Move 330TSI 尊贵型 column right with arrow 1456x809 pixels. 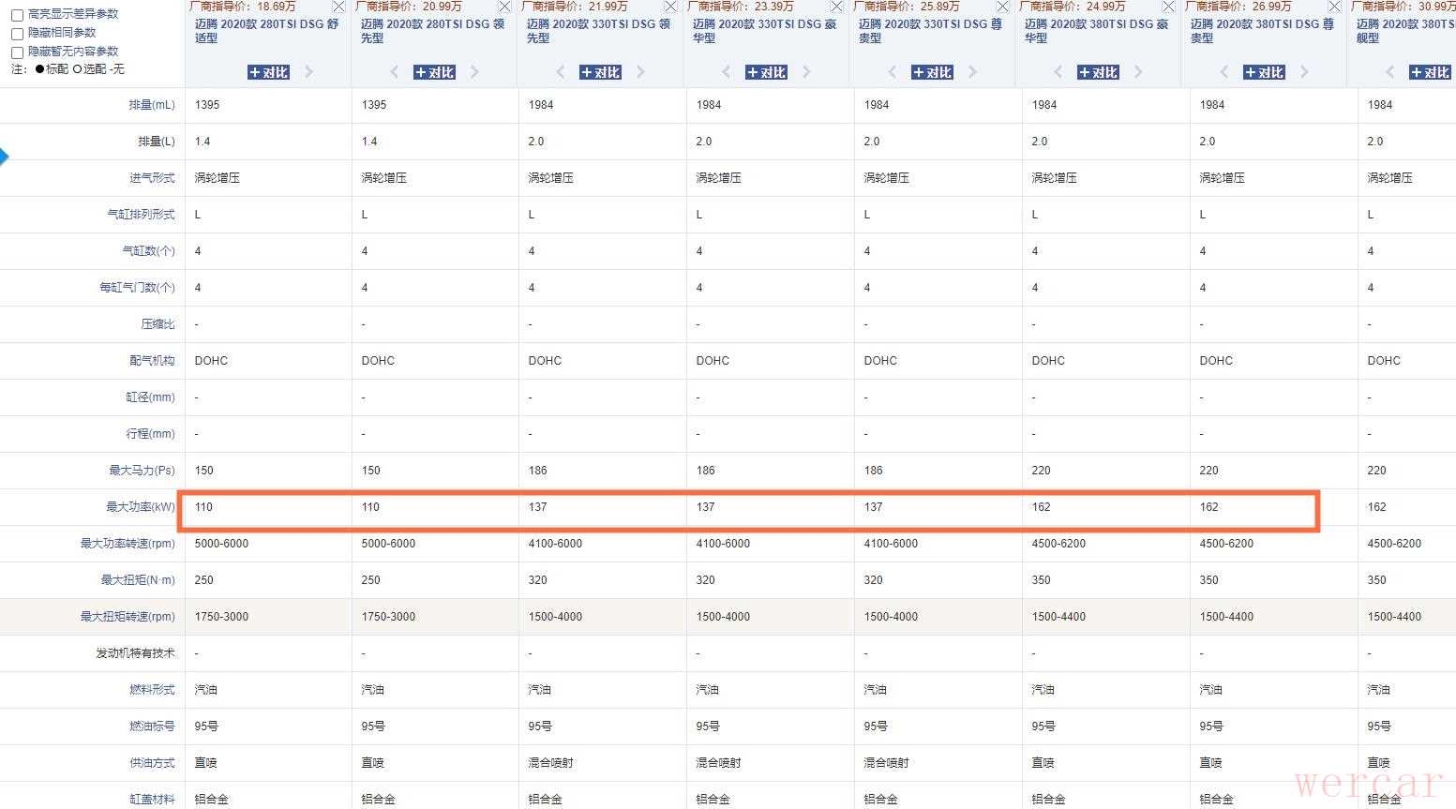pos(972,72)
